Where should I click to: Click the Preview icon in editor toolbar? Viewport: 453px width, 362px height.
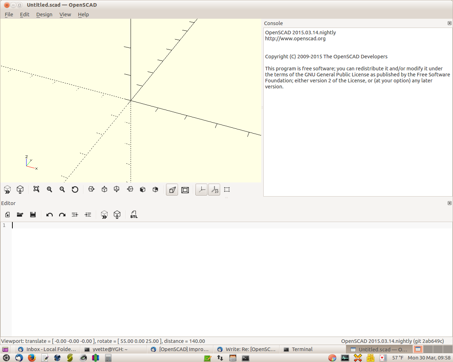click(x=104, y=215)
